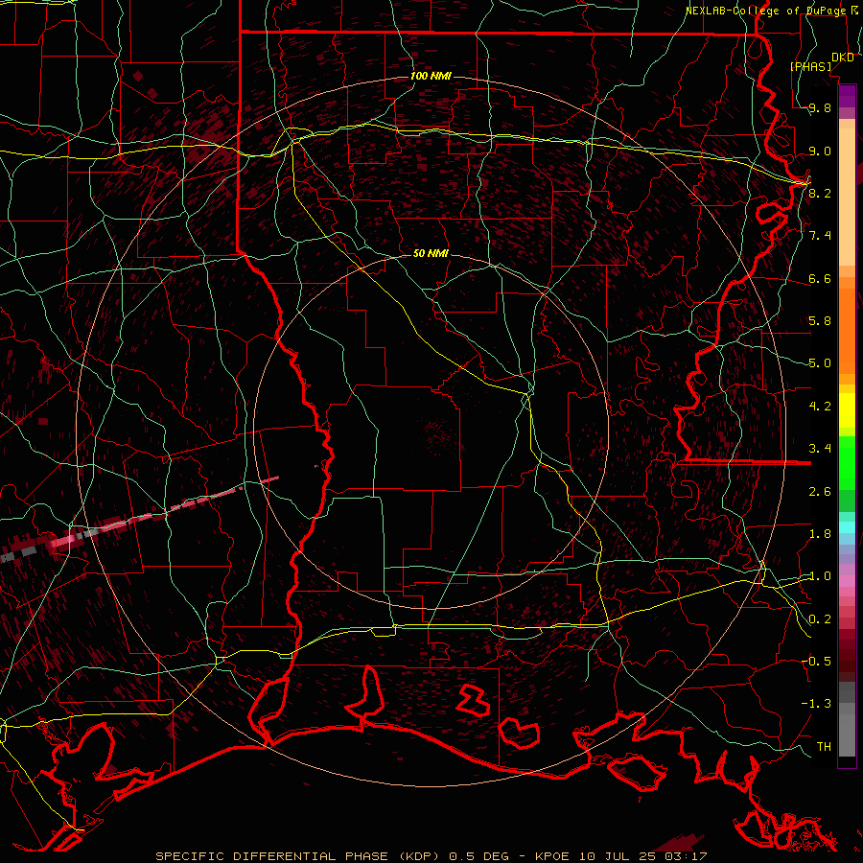863x863 pixels.
Task: Pick the cyan segment of the color bar
Action: (847, 527)
